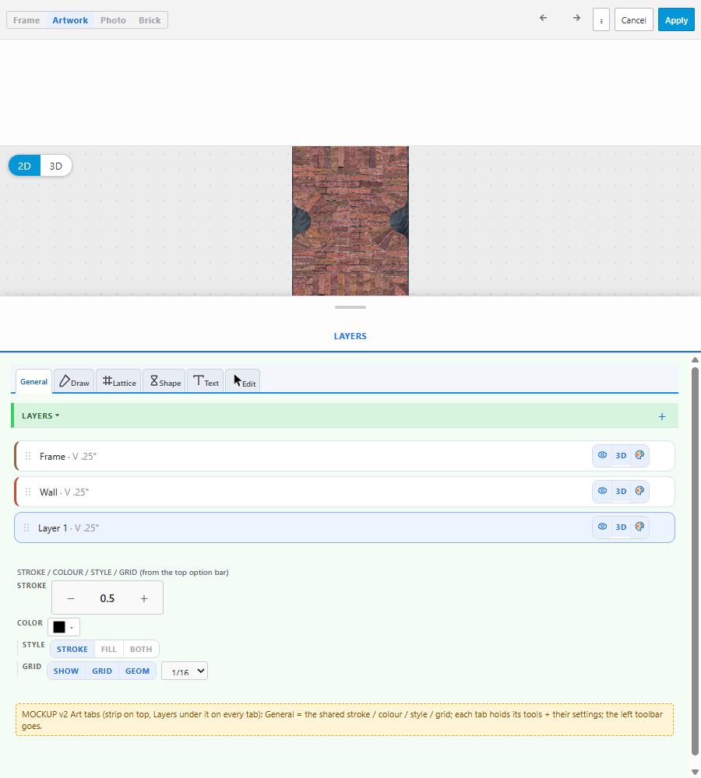
Task: Open the Shape tab
Action: [x=164, y=381]
